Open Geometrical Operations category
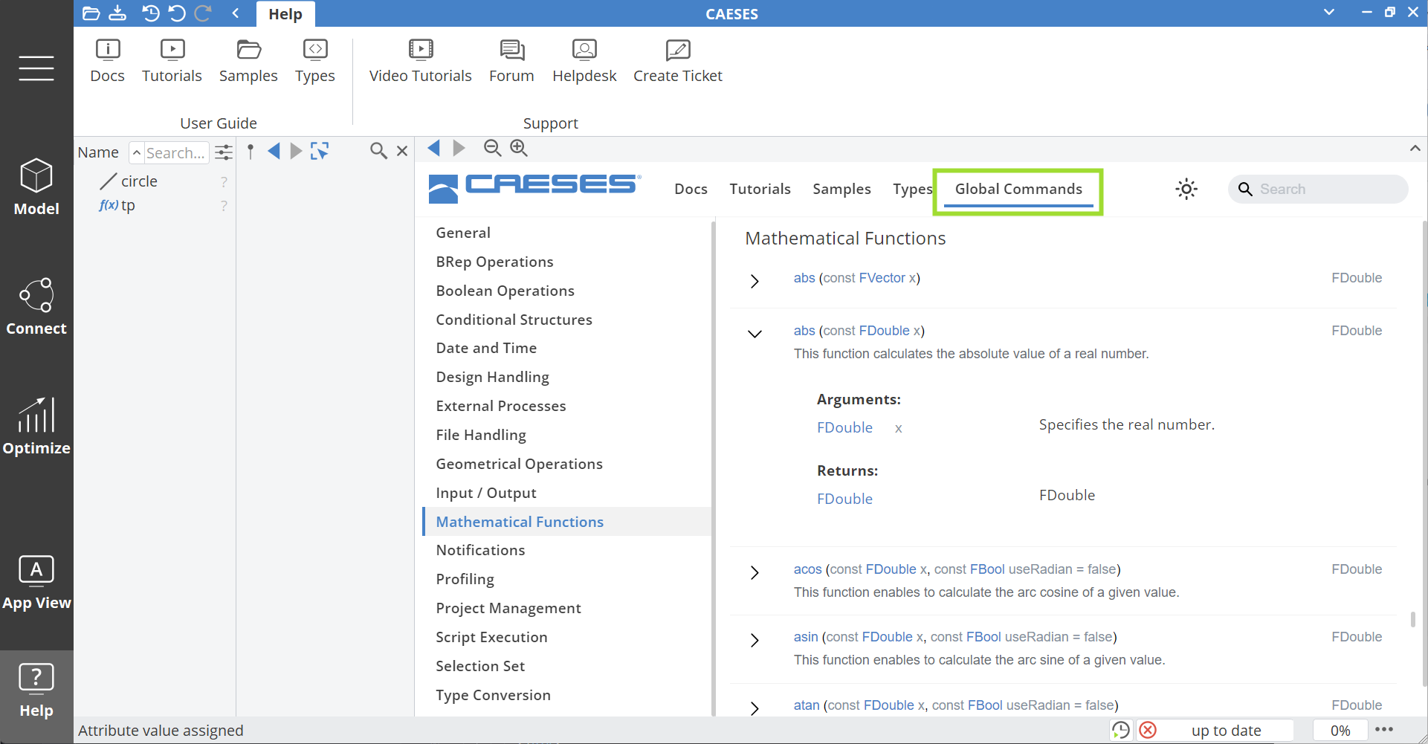 click(519, 464)
